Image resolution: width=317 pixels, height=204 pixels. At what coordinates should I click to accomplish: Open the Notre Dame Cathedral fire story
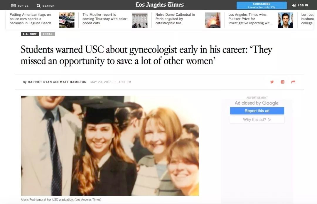pos(175,19)
